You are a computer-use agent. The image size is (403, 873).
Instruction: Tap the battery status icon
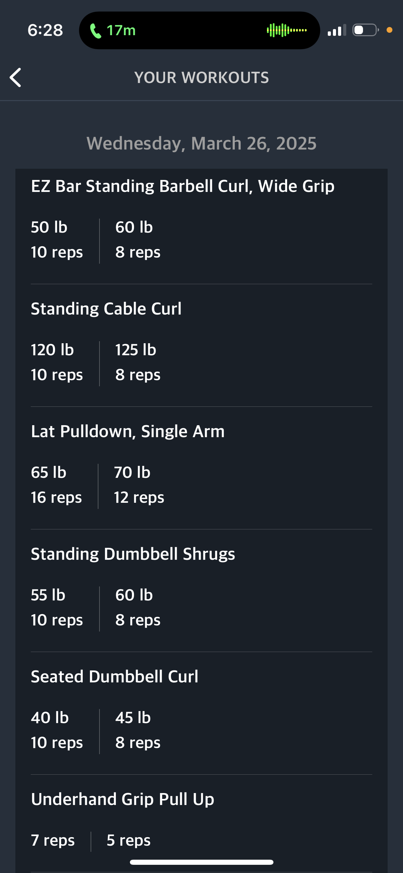(365, 30)
